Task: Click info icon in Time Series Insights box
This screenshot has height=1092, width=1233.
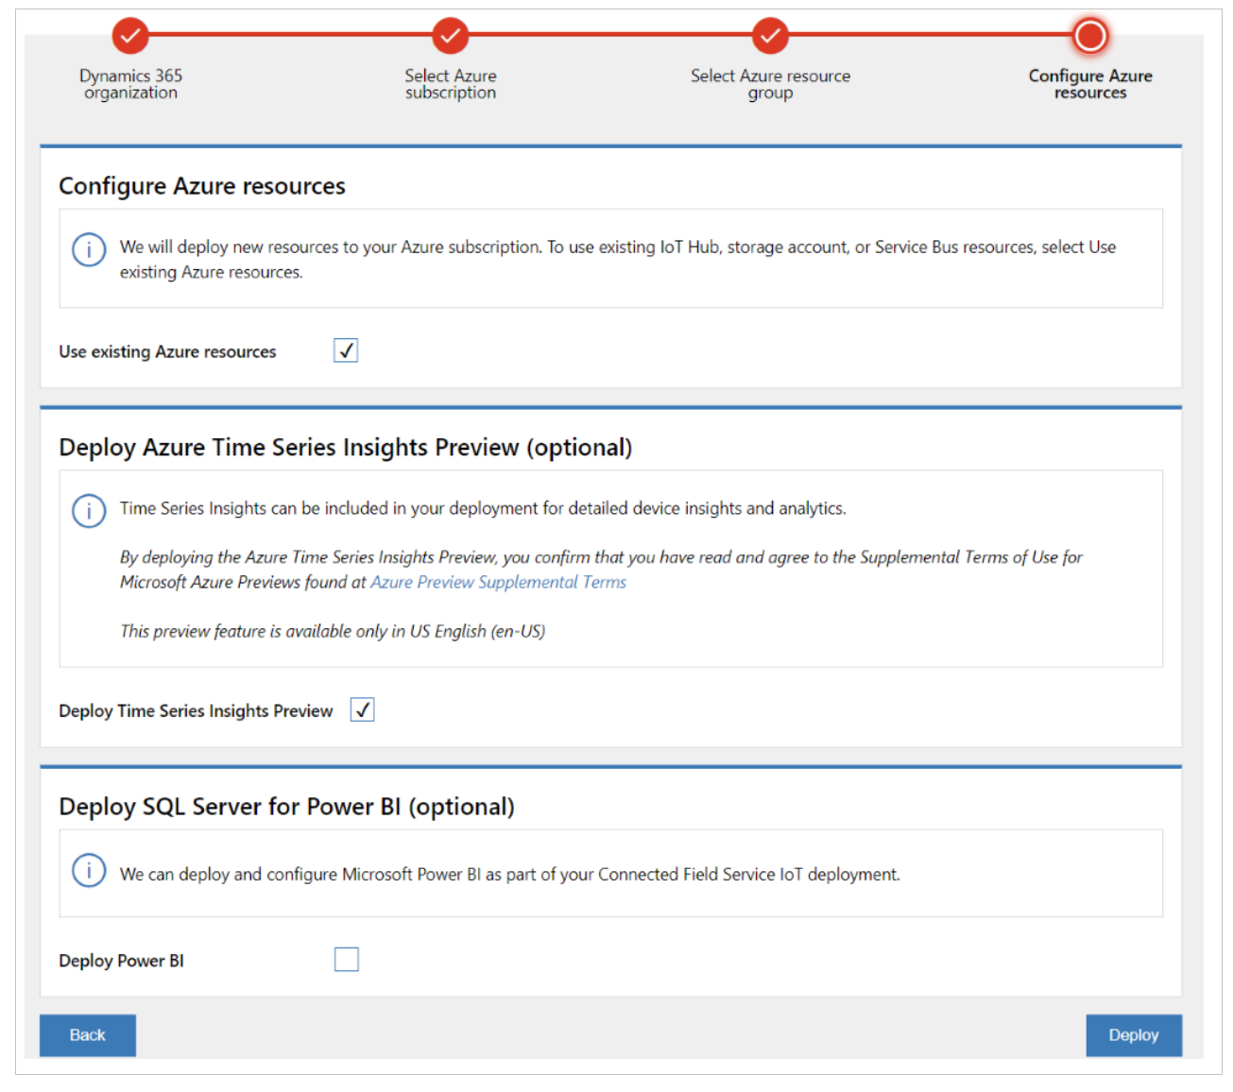Action: (x=89, y=511)
